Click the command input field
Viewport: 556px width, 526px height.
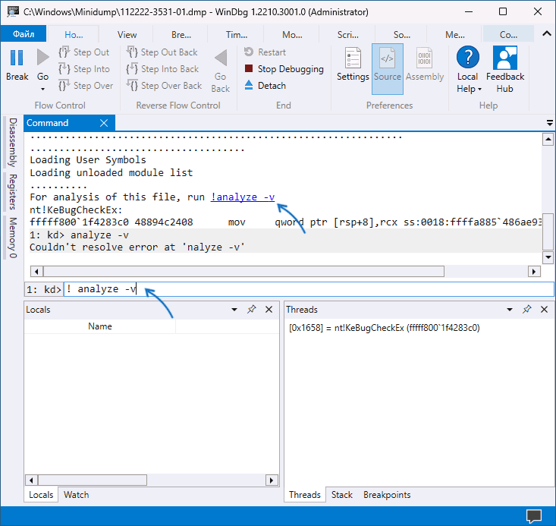(309, 289)
